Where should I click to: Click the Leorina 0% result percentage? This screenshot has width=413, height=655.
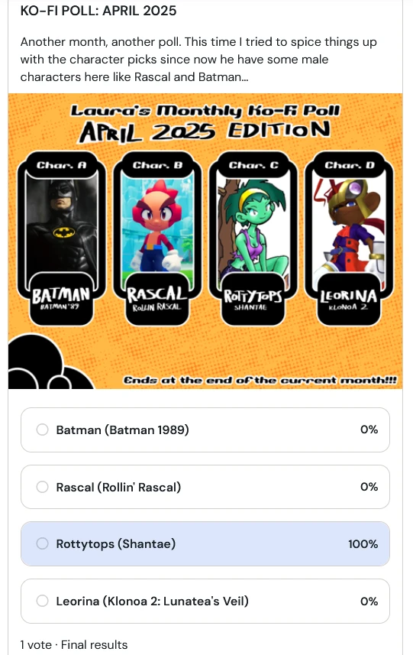369,601
